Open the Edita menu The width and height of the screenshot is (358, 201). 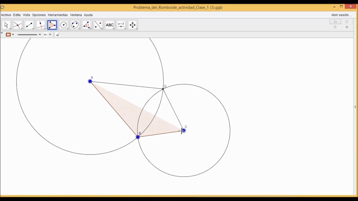17,15
